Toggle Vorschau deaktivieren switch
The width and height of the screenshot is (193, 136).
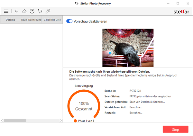(69, 21)
